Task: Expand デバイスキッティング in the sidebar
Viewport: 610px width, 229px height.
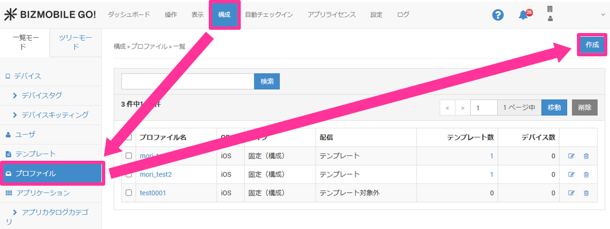Action: click(54, 115)
